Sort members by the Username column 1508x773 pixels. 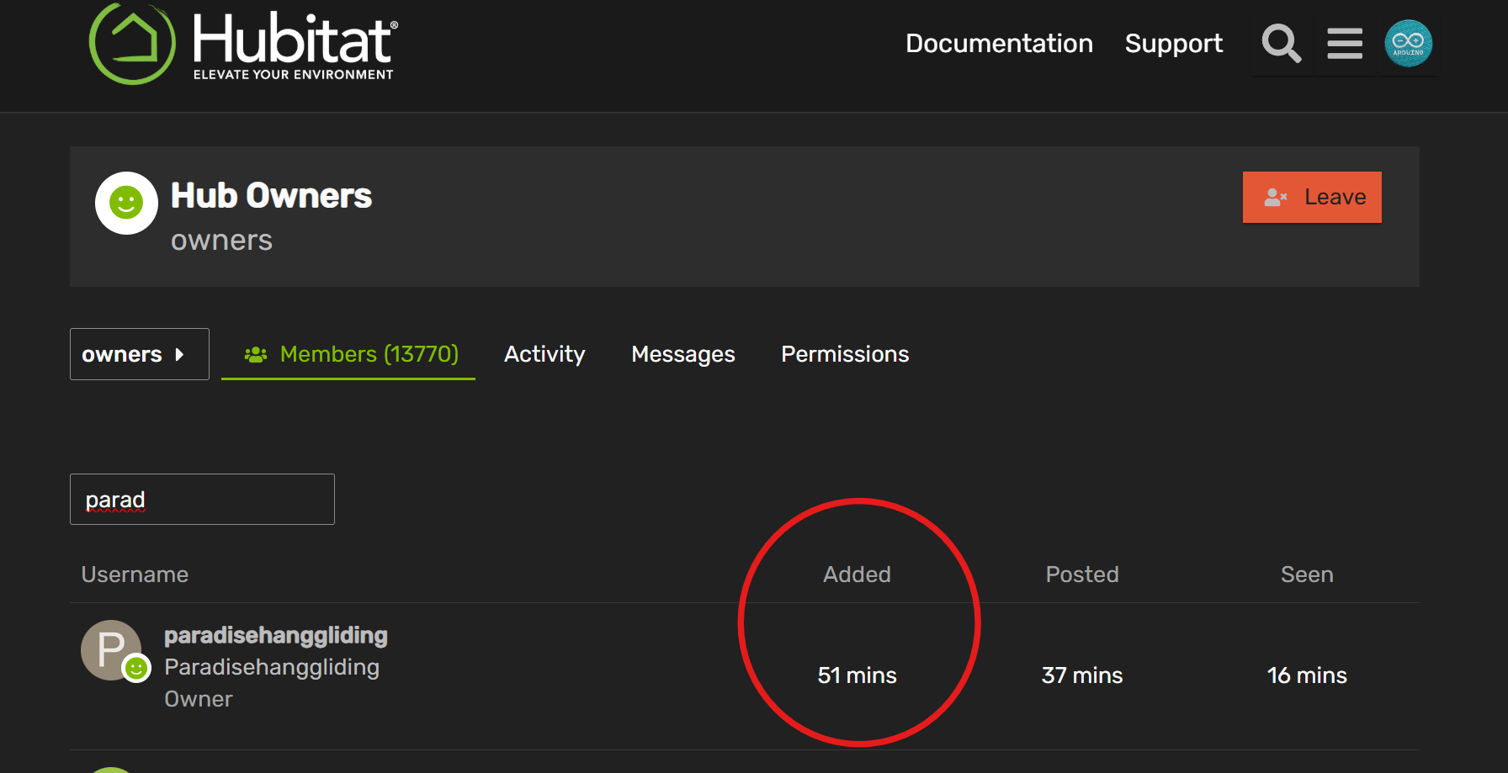point(135,574)
